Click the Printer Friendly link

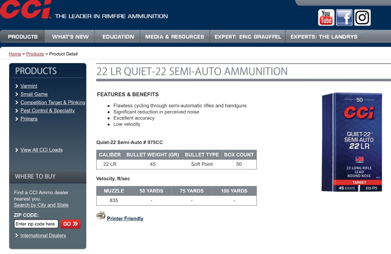click(x=125, y=218)
